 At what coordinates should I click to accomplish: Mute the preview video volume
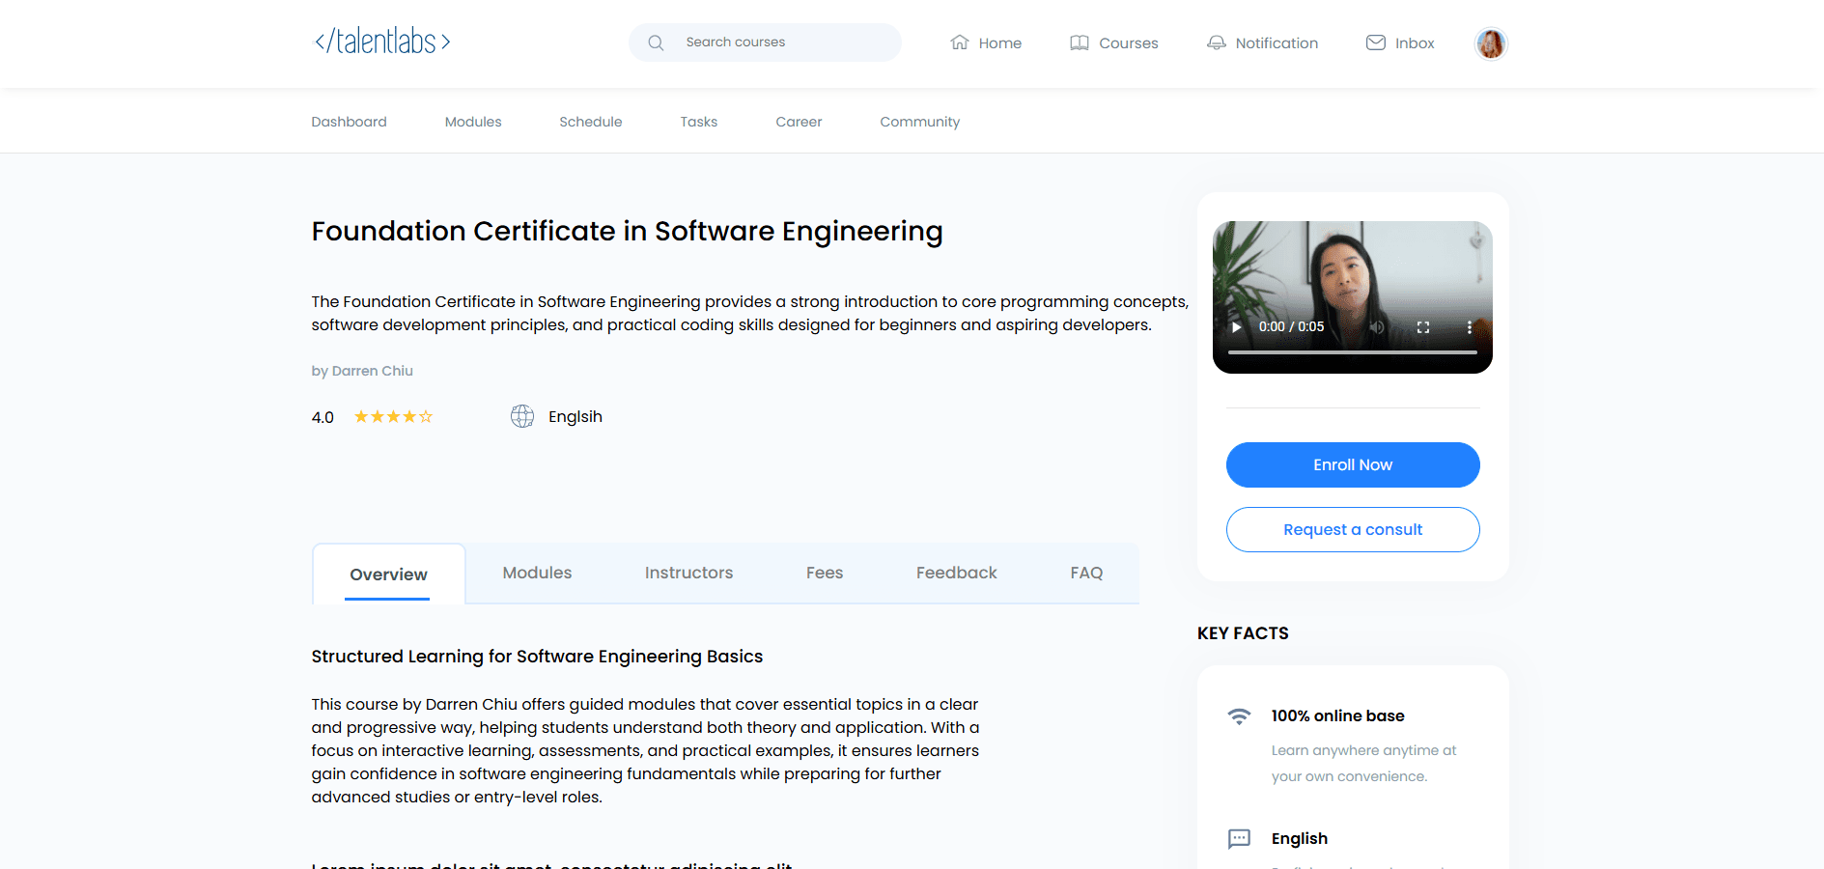[x=1377, y=327]
